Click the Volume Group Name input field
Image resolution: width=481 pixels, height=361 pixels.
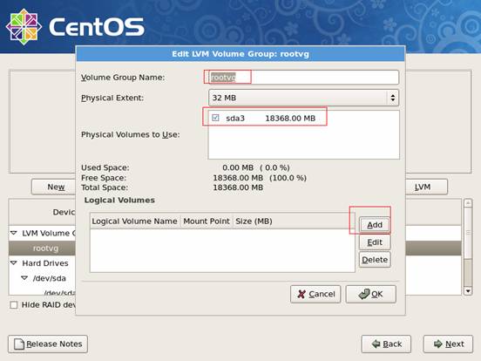(x=303, y=78)
